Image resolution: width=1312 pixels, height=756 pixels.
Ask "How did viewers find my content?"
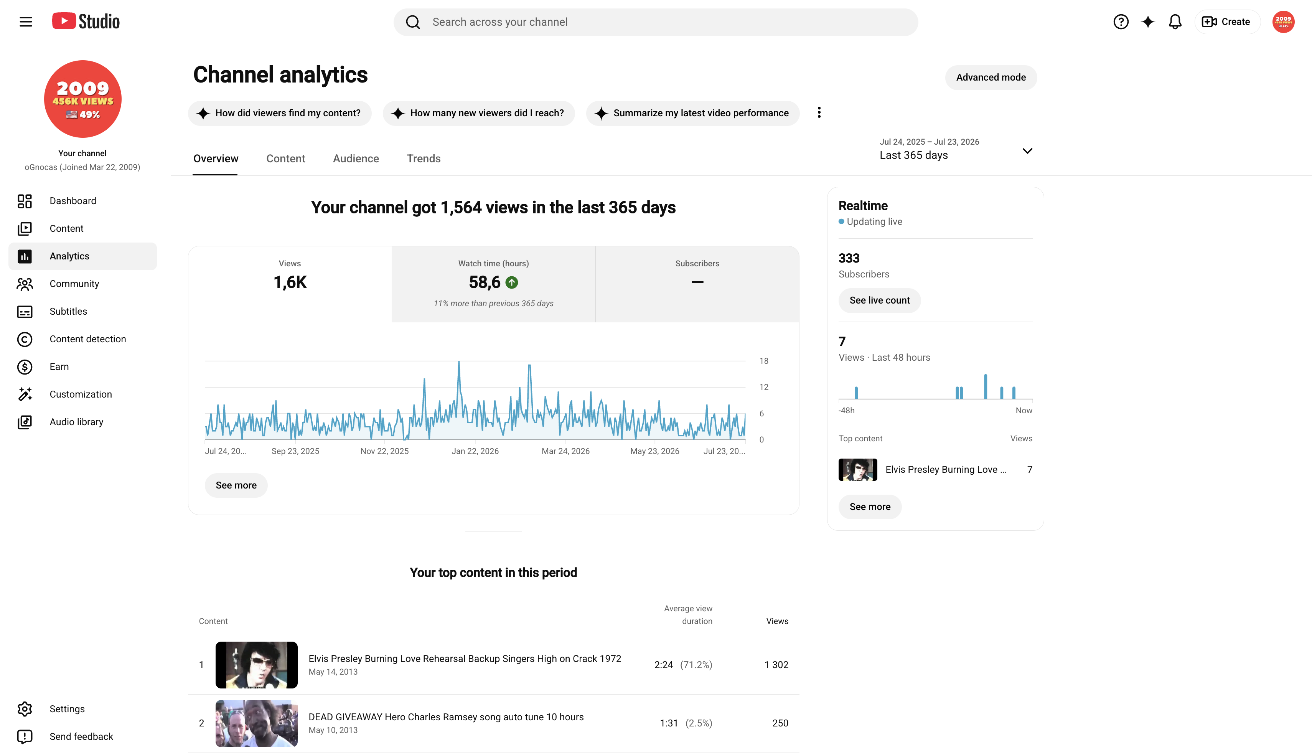[280, 113]
